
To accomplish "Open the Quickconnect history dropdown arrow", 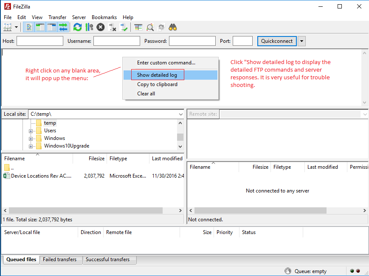I will (x=302, y=41).
